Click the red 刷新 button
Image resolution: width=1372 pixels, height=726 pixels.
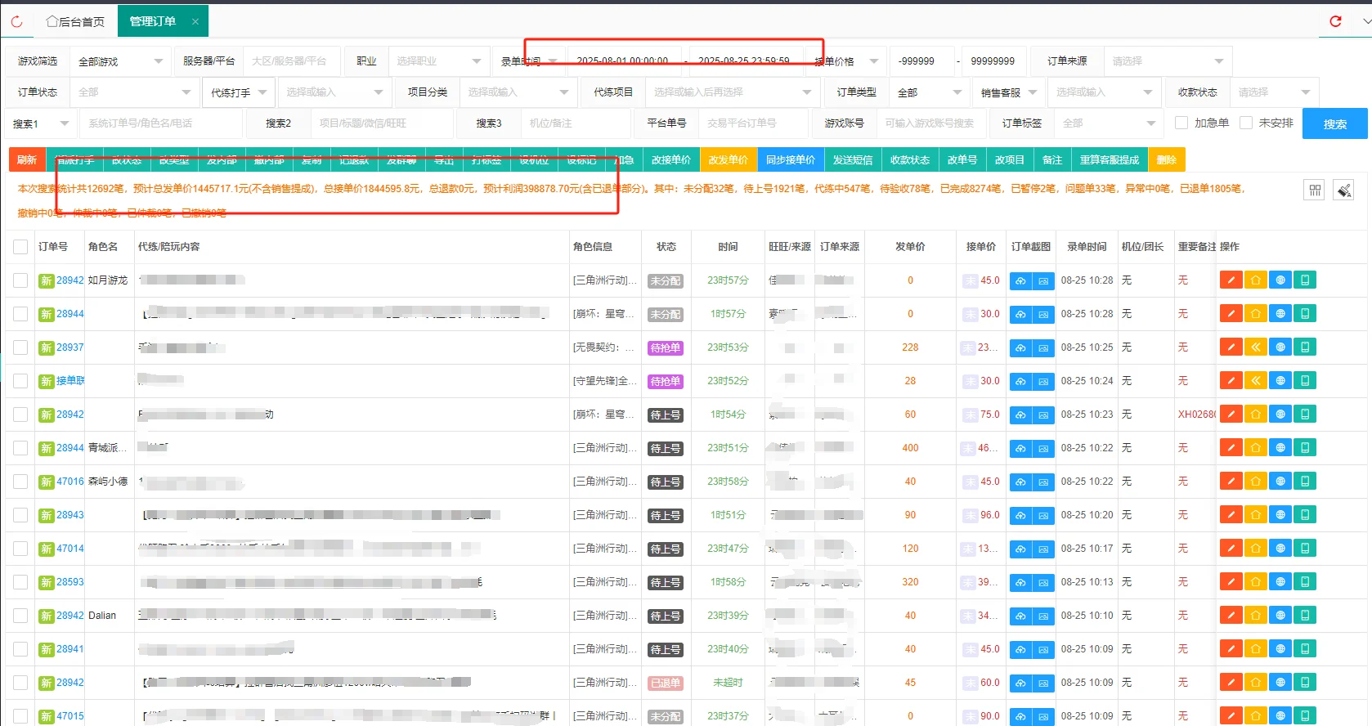27,159
